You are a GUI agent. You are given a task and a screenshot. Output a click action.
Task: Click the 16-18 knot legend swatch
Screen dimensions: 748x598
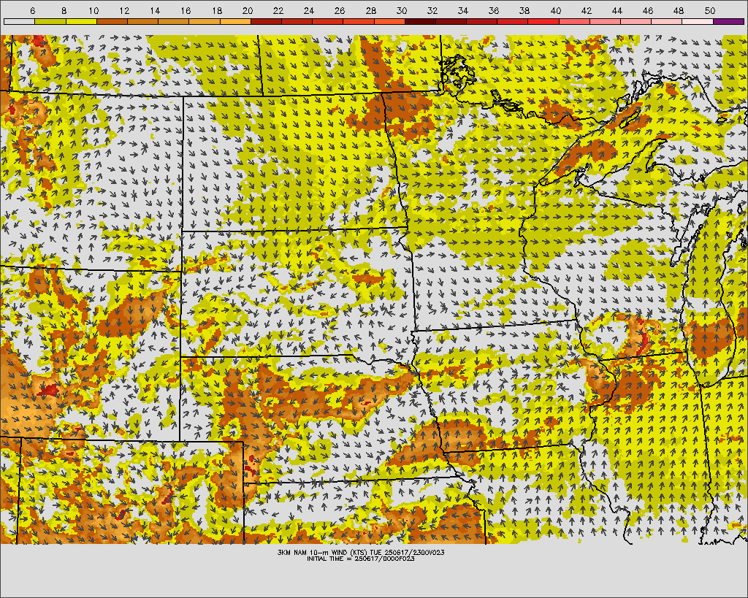point(205,21)
